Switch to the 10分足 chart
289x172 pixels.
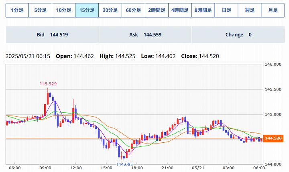pos(63,10)
